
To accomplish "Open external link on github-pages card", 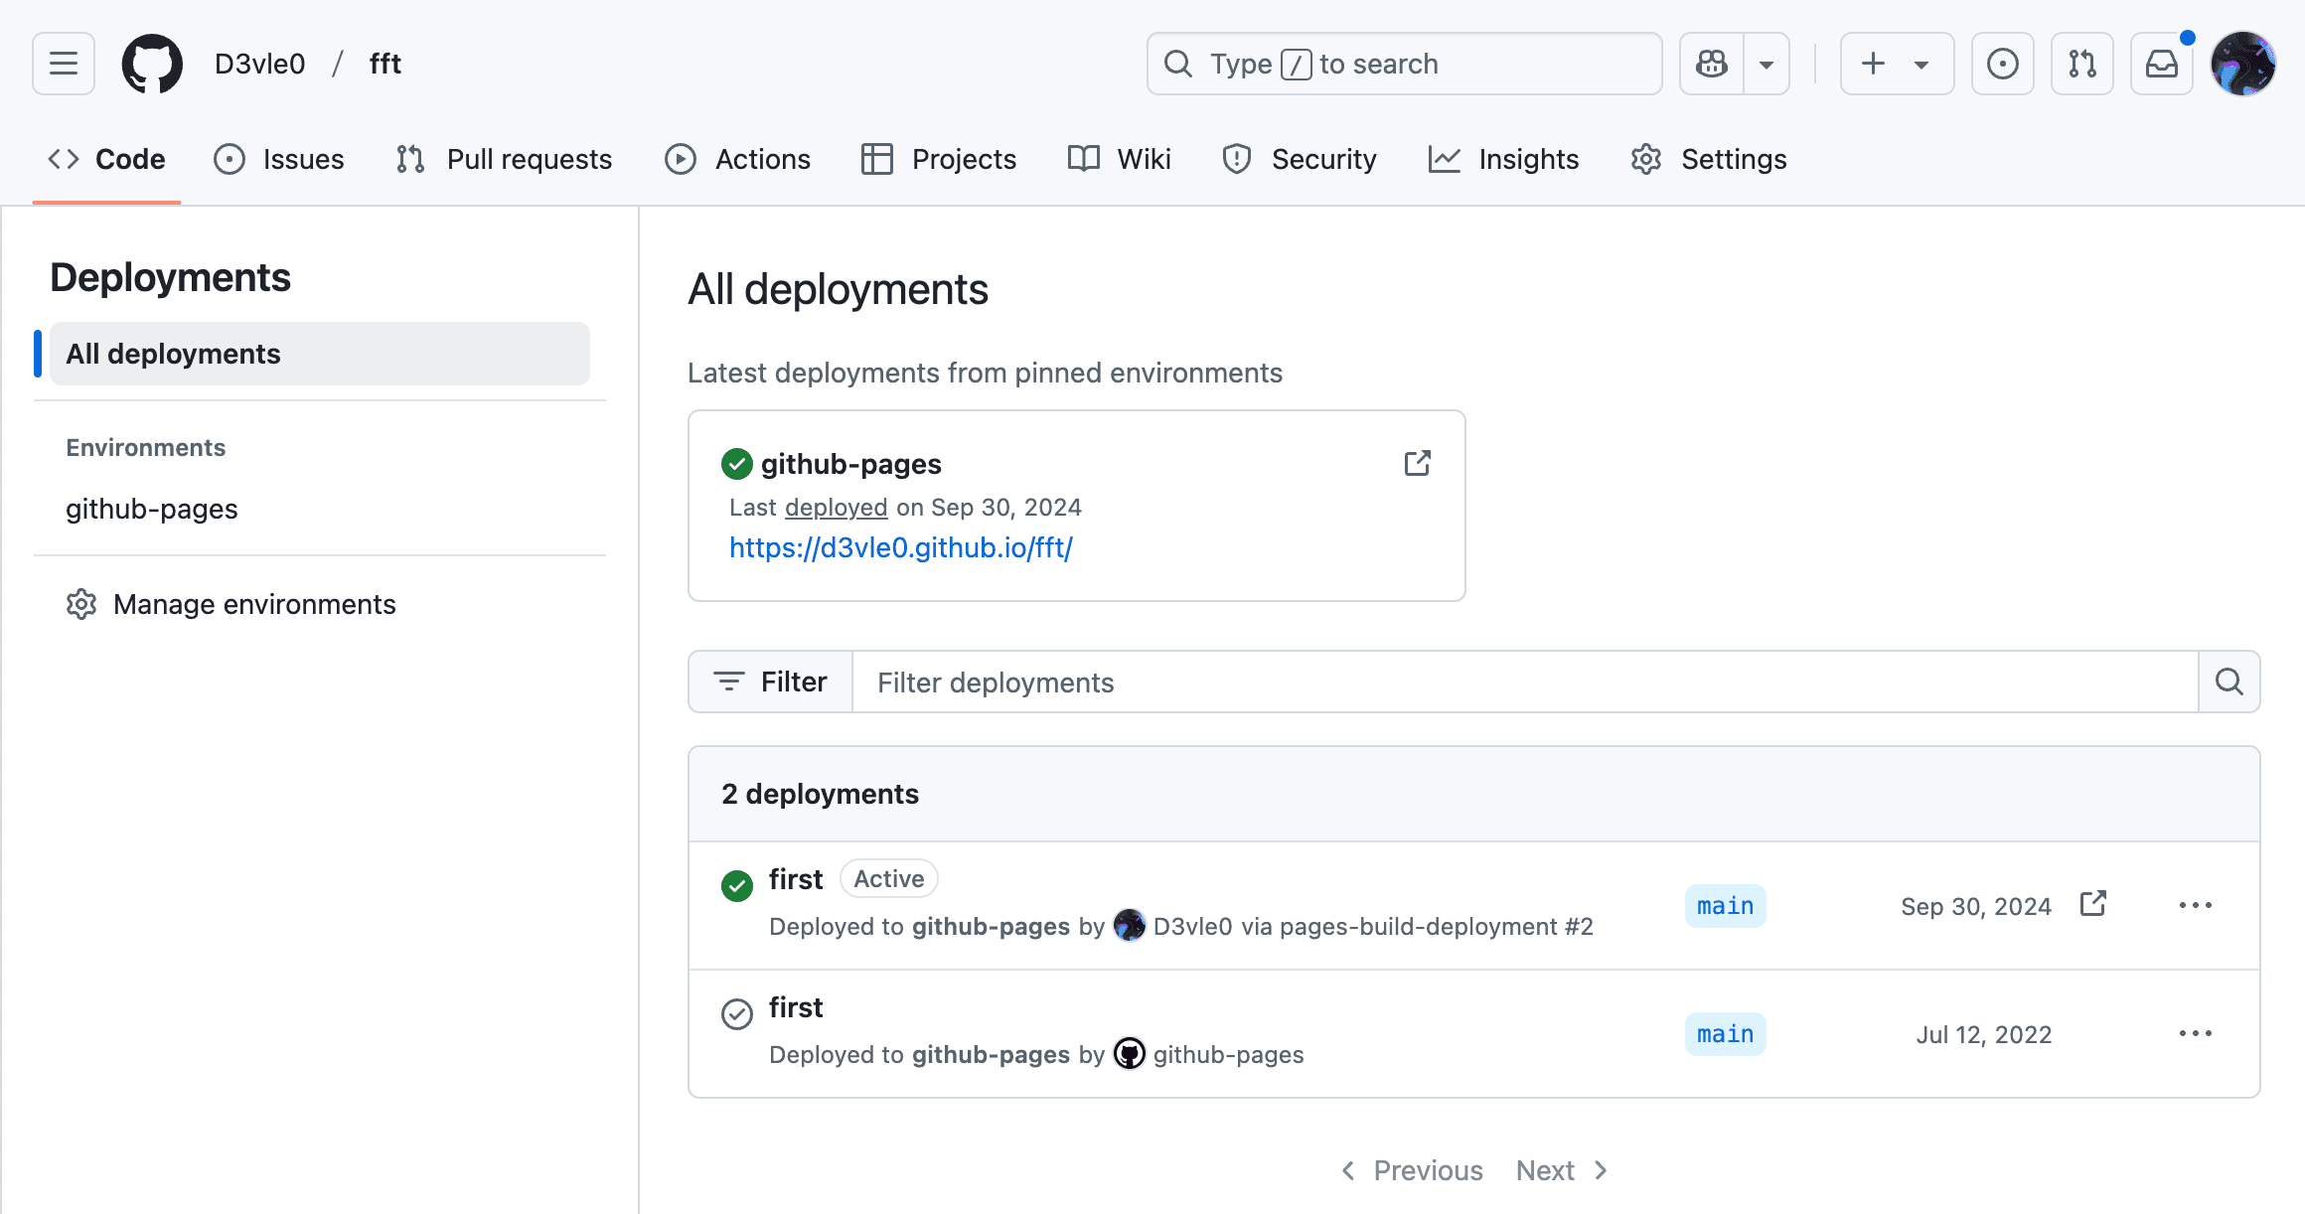I will (x=1417, y=463).
